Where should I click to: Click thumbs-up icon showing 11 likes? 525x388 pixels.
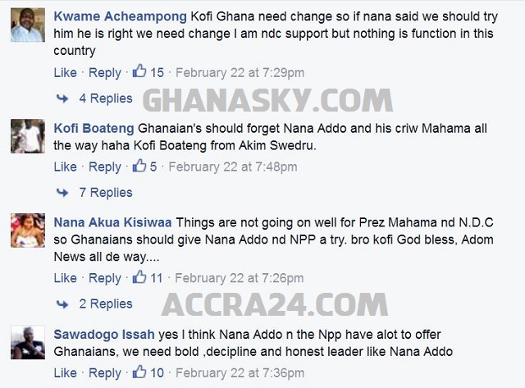tap(139, 276)
